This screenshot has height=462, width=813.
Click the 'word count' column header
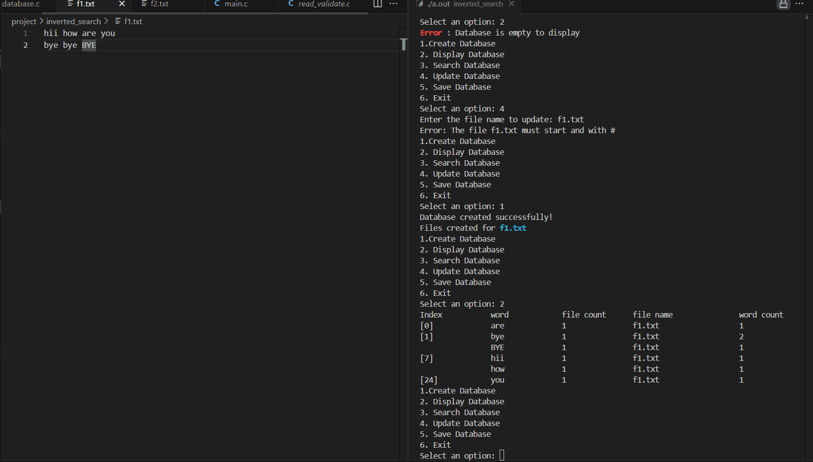coord(761,315)
